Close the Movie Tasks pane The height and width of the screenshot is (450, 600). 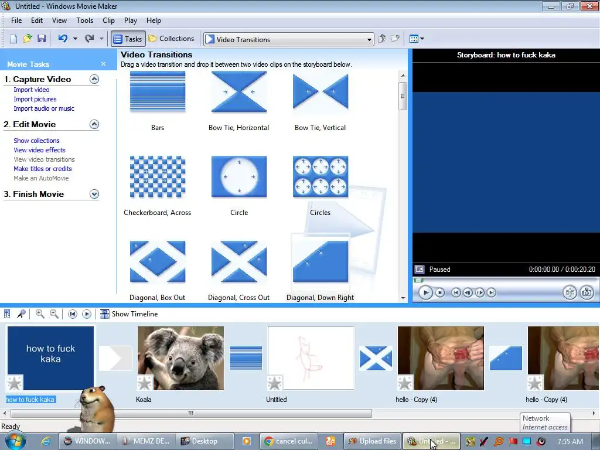[103, 64]
